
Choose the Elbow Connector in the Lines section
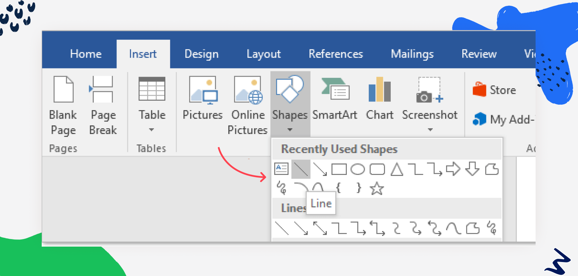pyautogui.click(x=339, y=228)
